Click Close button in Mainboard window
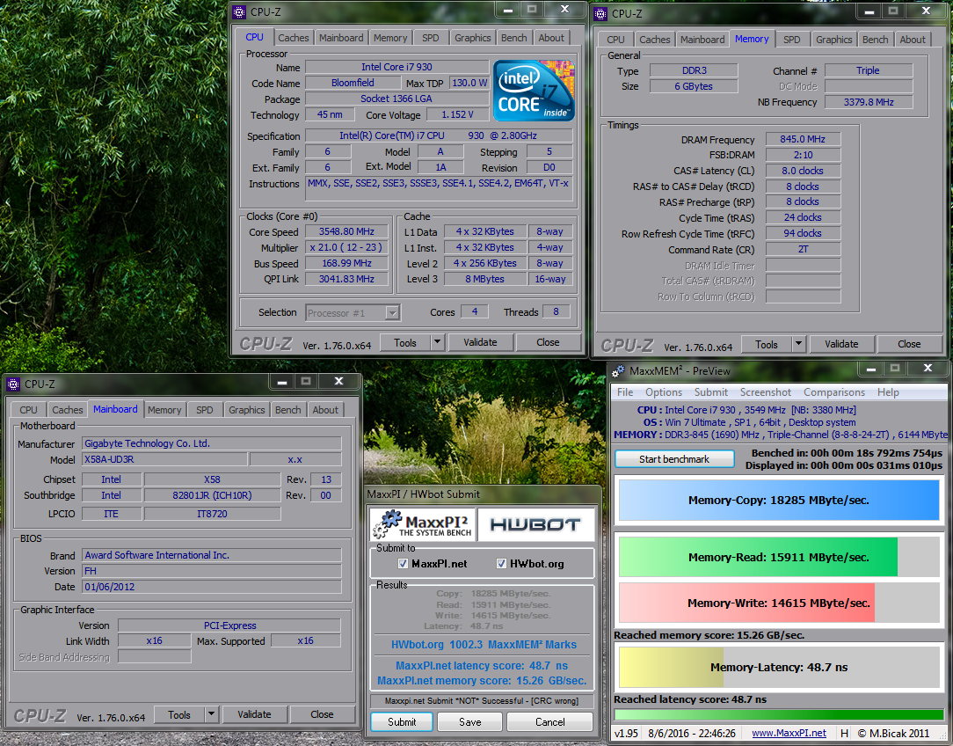Viewport: 953px width, 746px height. click(x=322, y=714)
